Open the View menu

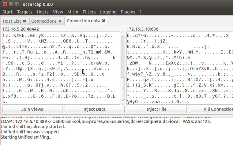58,12
